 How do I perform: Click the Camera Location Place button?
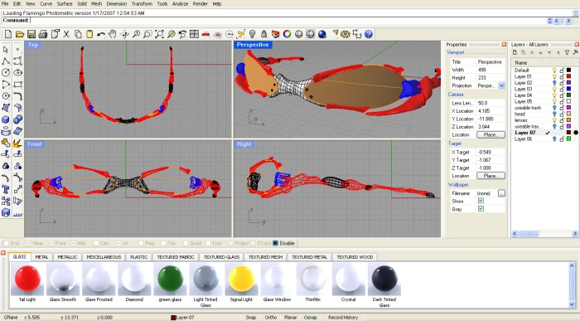[491, 134]
